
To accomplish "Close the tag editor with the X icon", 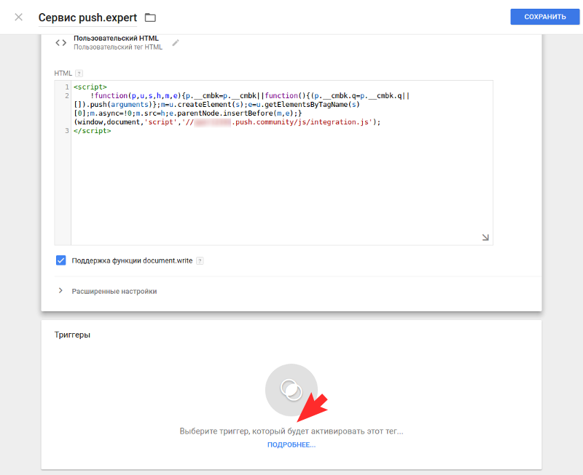I will tap(19, 17).
